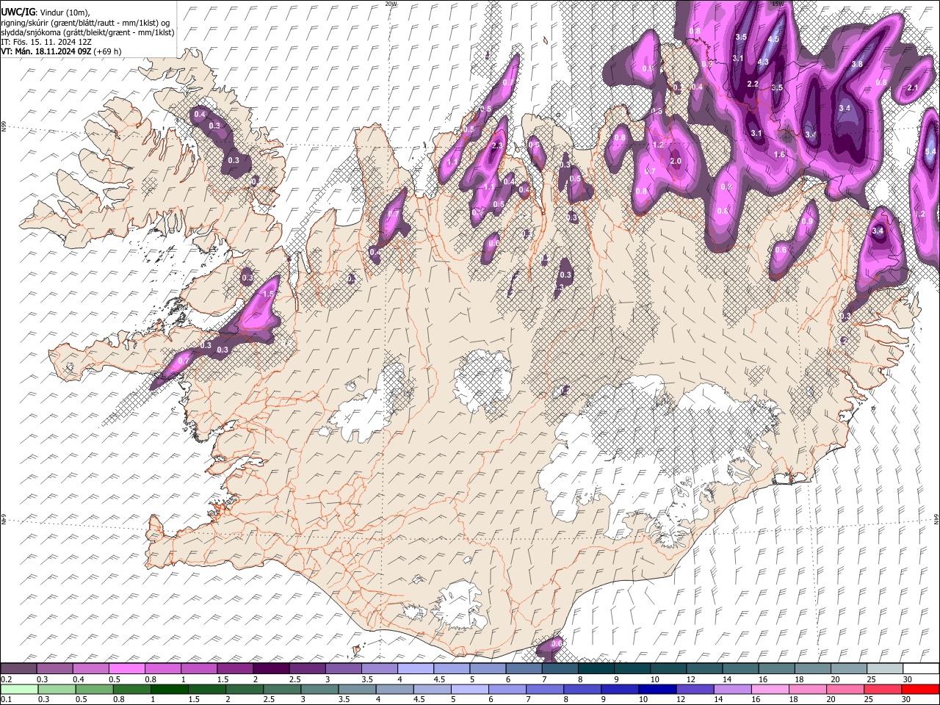
Task: Click the light pink rain swatch between 16 and 18
Action: [770, 689]
